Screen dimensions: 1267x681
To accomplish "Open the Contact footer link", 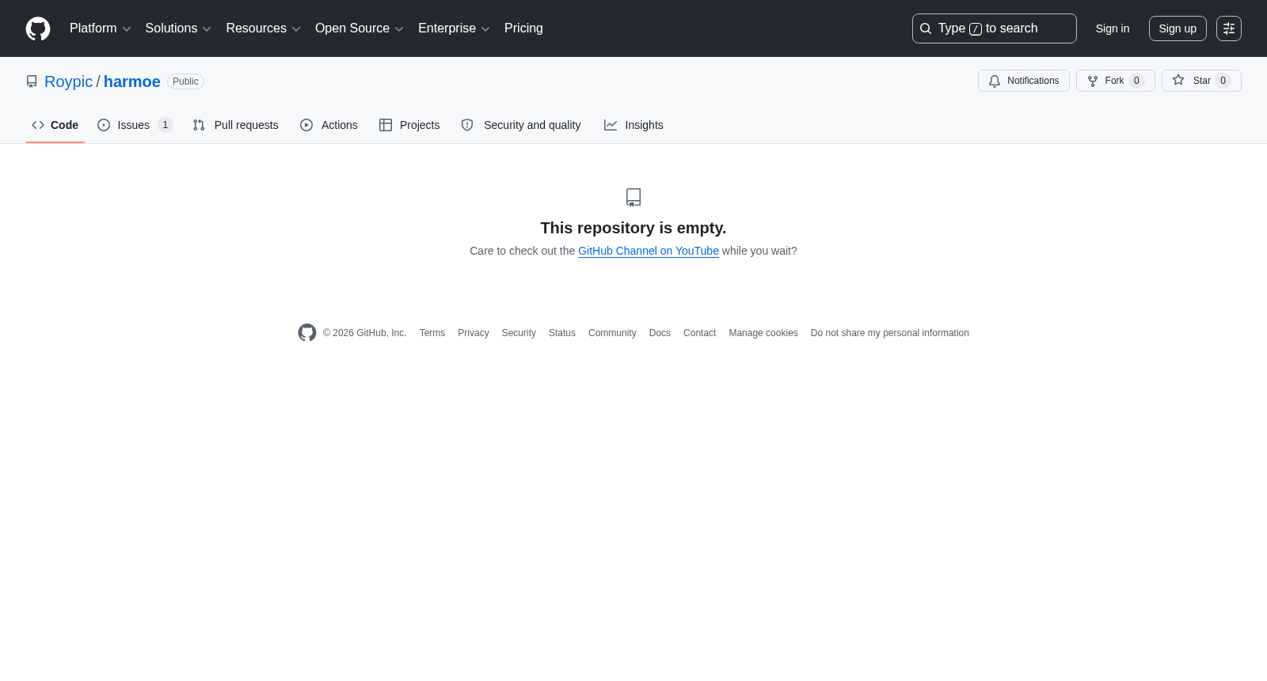I will point(700,333).
